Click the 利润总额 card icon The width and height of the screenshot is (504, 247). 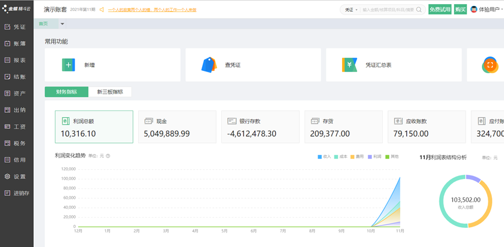click(x=65, y=121)
